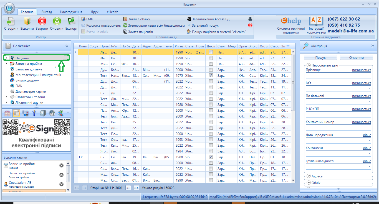The height and width of the screenshot is (204, 379).
Task: Click починається link next to Прізвище
Action: click(362, 70)
